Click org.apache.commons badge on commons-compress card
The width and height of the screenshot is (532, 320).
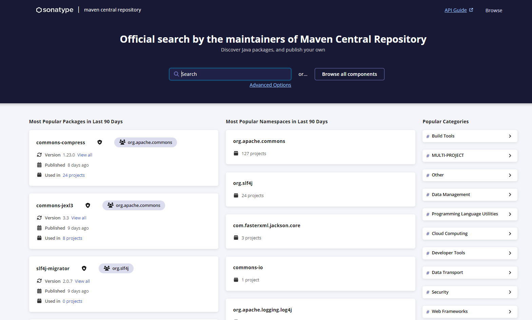[145, 142]
